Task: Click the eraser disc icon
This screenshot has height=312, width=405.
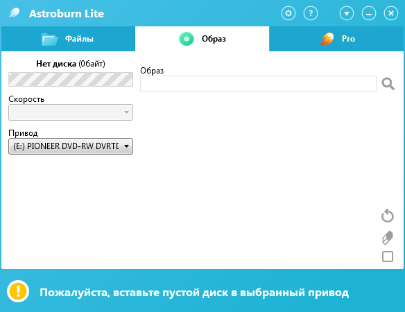Action: [x=388, y=238]
